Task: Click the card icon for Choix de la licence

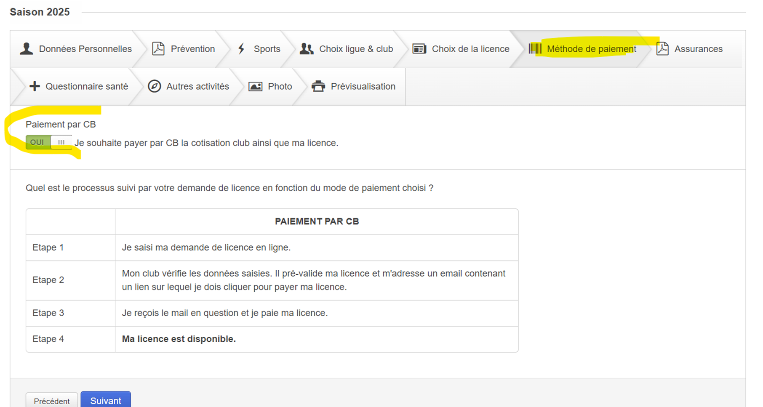Action: 419,49
